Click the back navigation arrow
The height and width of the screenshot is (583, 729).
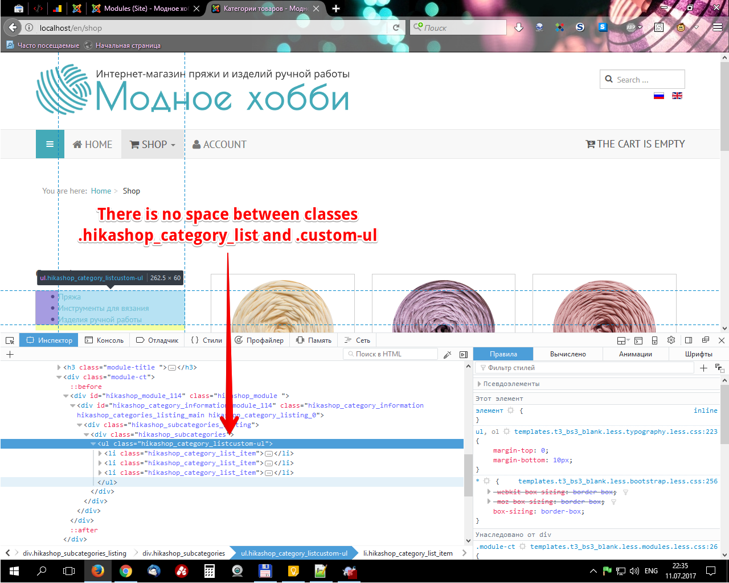pyautogui.click(x=13, y=27)
